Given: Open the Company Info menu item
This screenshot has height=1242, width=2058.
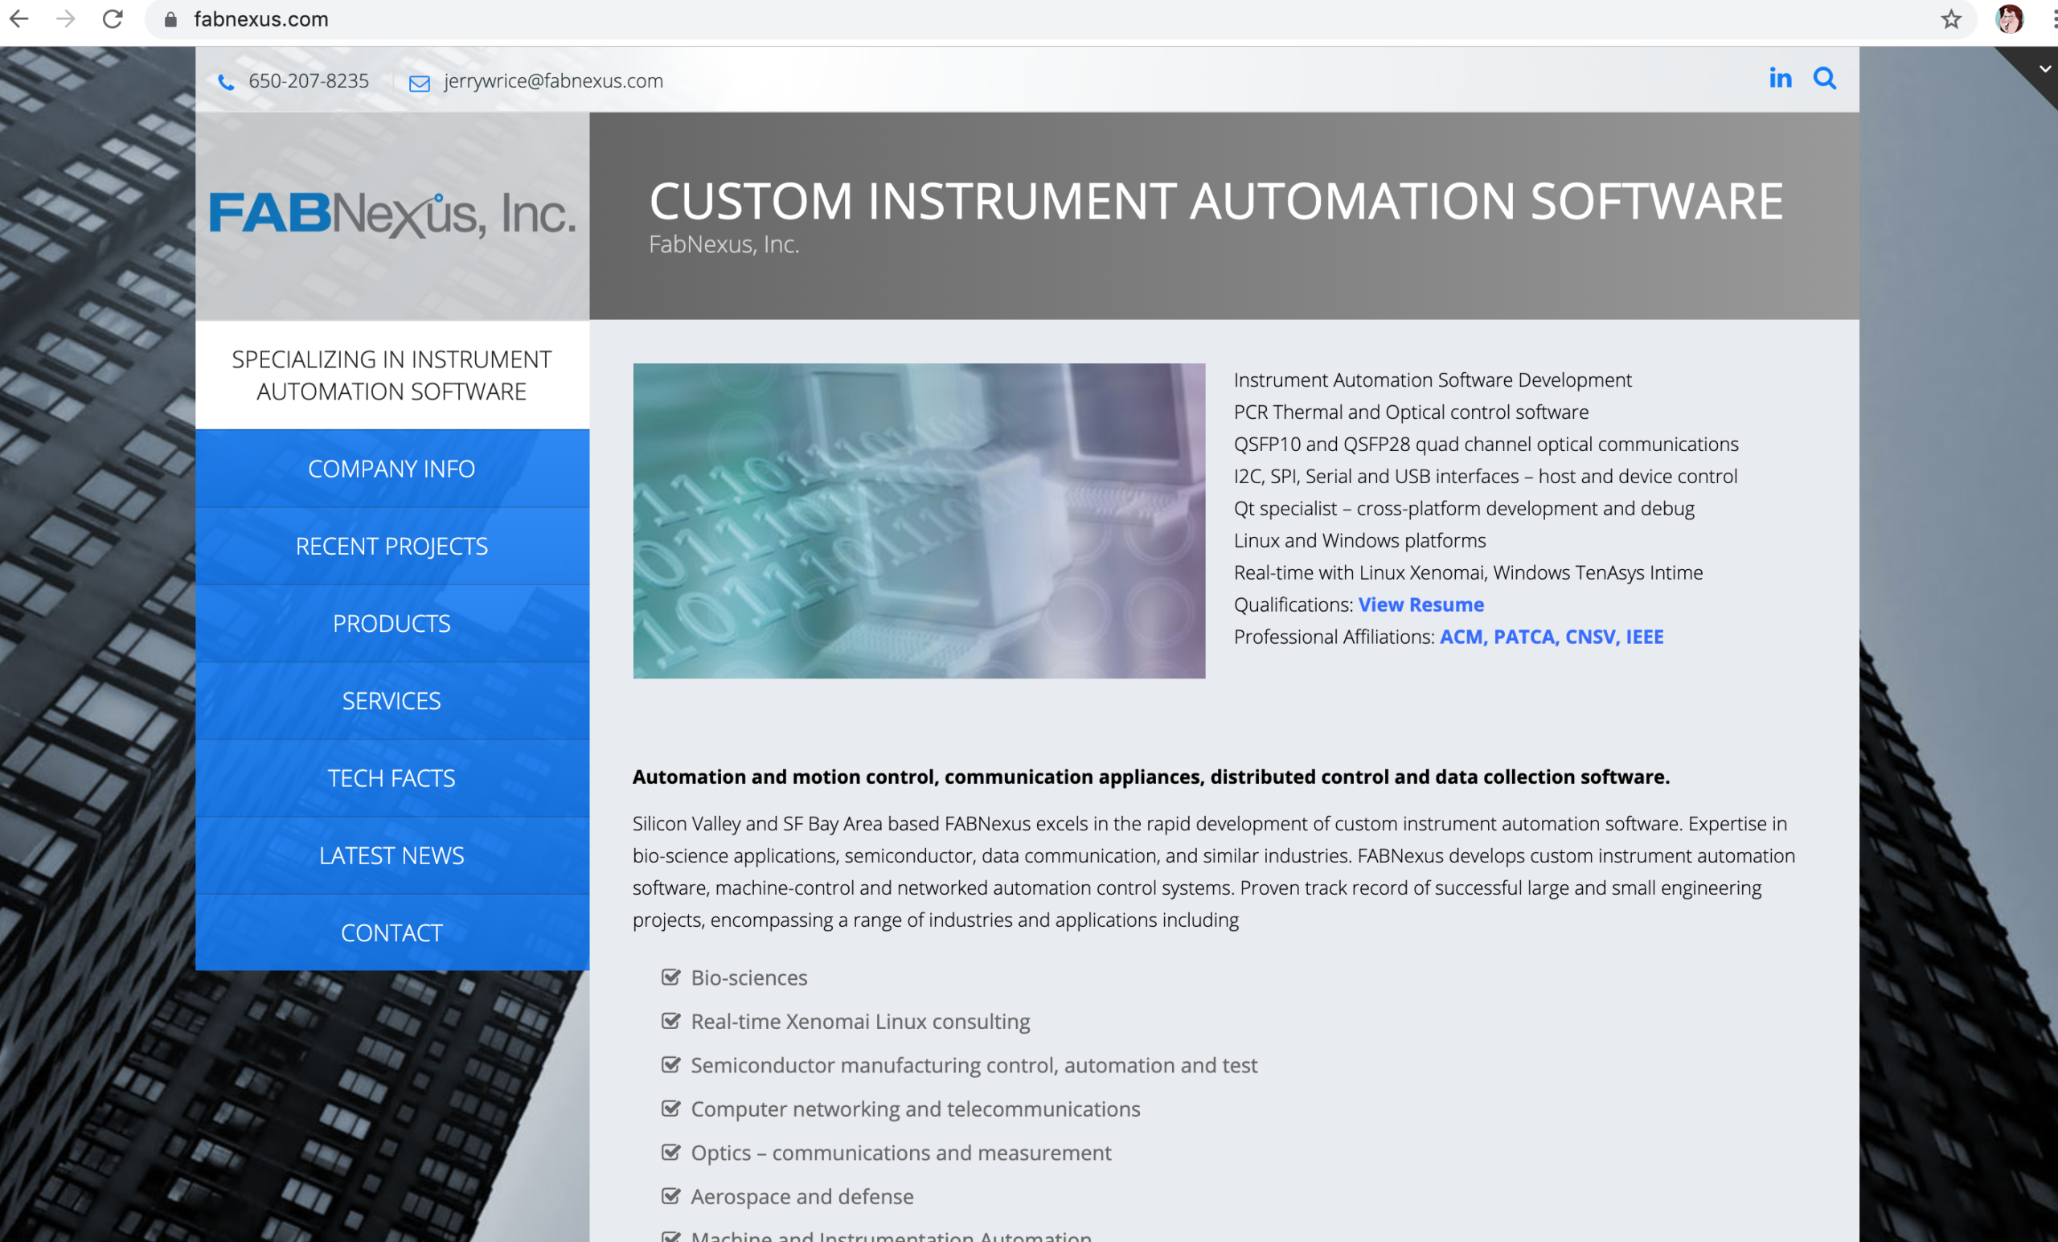Looking at the screenshot, I should [x=392, y=469].
